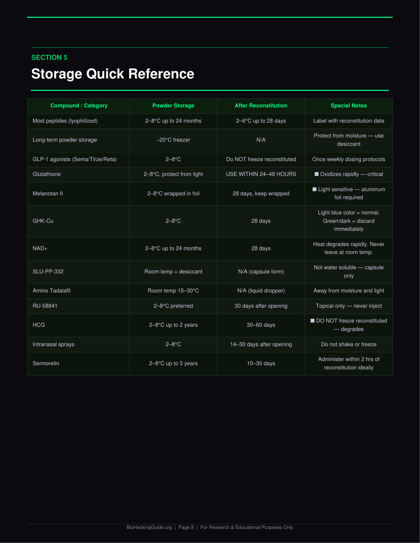Click USE WITHIN 24–48 HOURS cell
Viewport: 420px width, 543px height.
pyautogui.click(x=261, y=174)
